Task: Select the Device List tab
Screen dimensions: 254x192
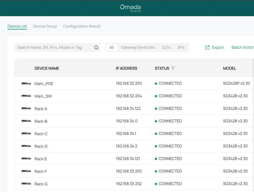Action: tap(17, 26)
